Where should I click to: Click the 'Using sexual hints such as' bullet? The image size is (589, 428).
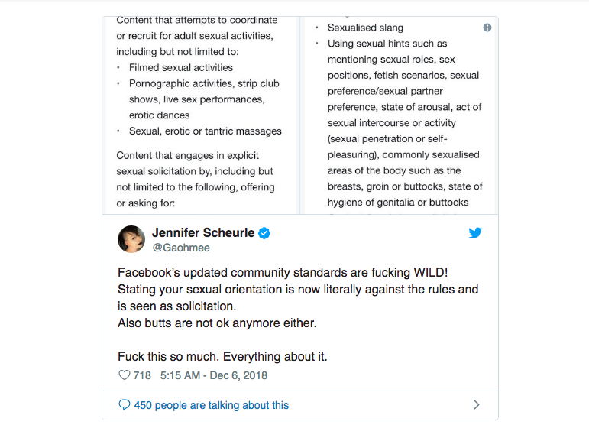click(387, 44)
